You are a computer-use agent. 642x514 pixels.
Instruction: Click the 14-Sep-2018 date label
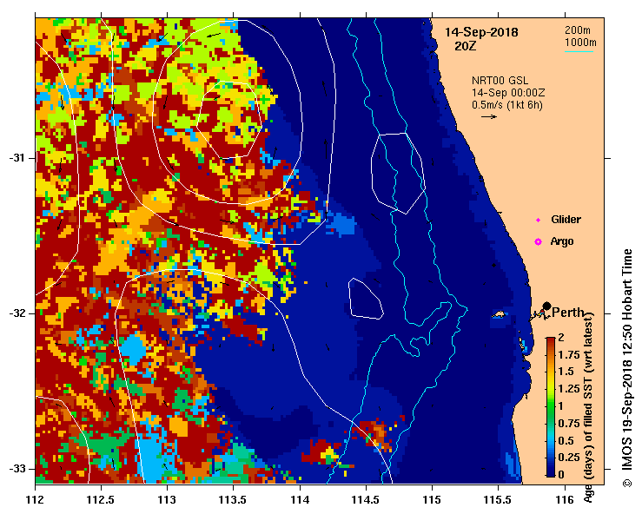(x=481, y=32)
